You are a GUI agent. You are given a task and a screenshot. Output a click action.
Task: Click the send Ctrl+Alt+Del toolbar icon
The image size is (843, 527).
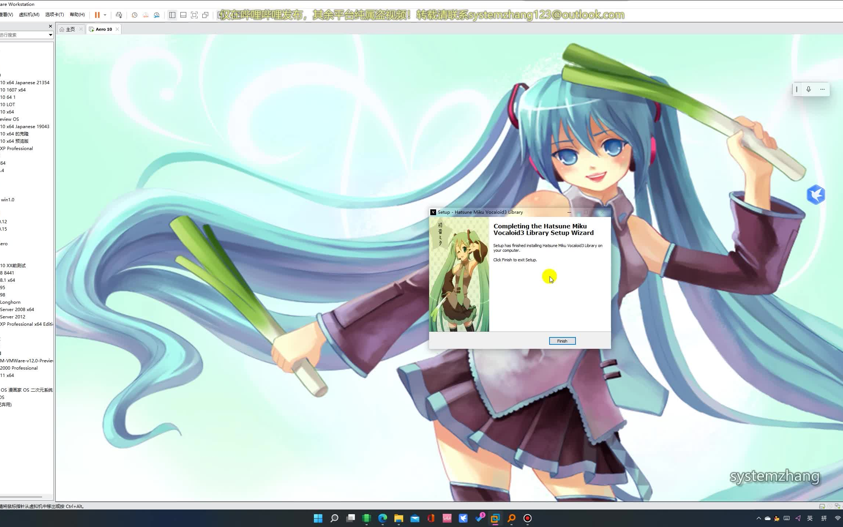pos(119,15)
